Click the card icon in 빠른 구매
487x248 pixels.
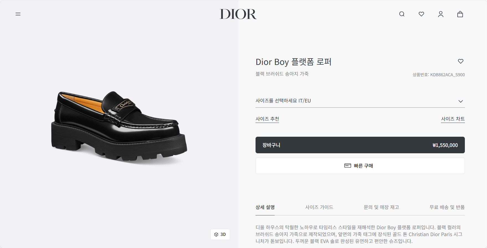[347, 166]
